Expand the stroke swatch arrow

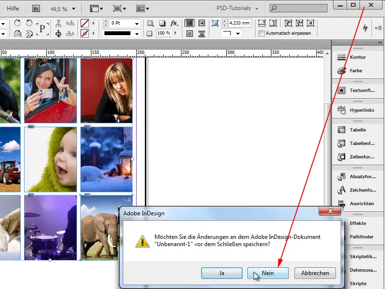(93, 33)
